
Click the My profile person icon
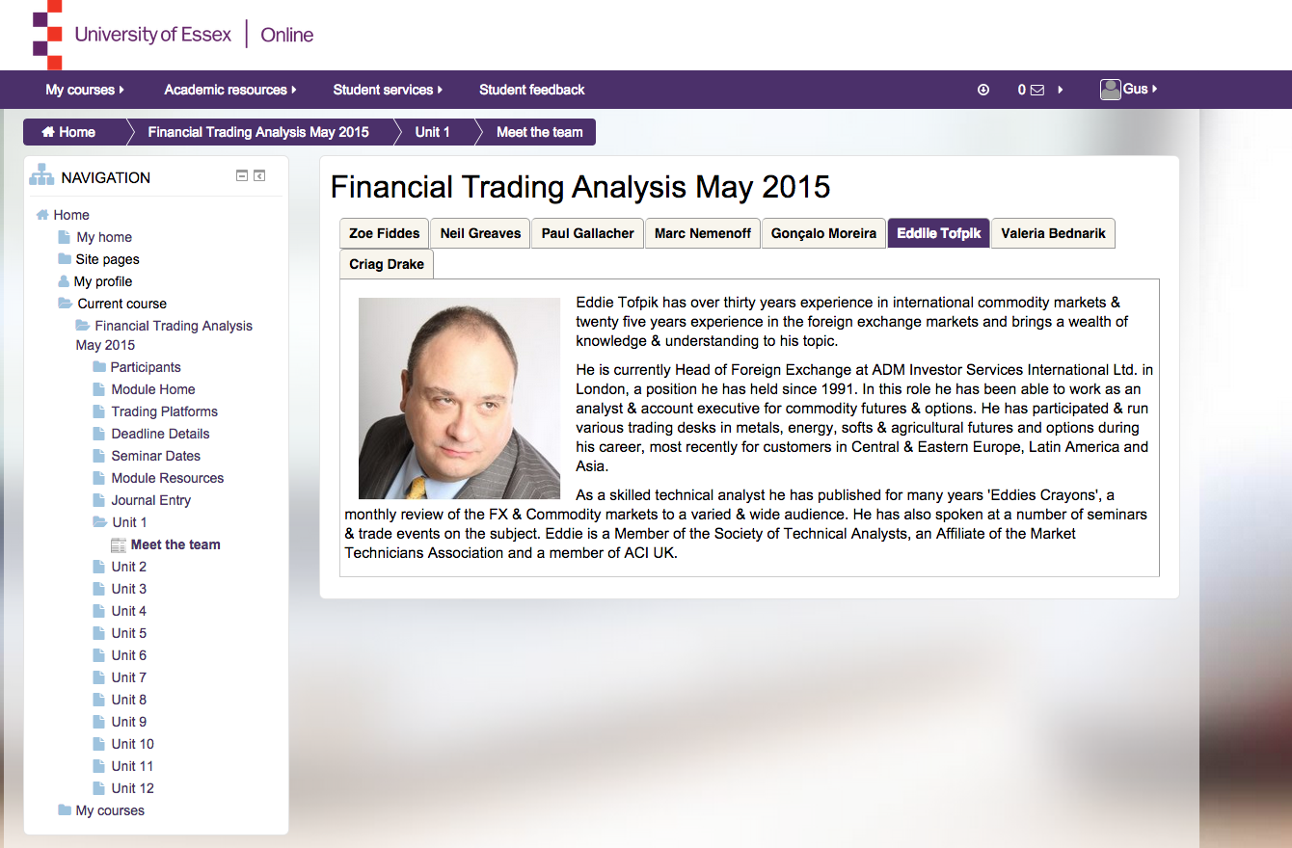[64, 281]
